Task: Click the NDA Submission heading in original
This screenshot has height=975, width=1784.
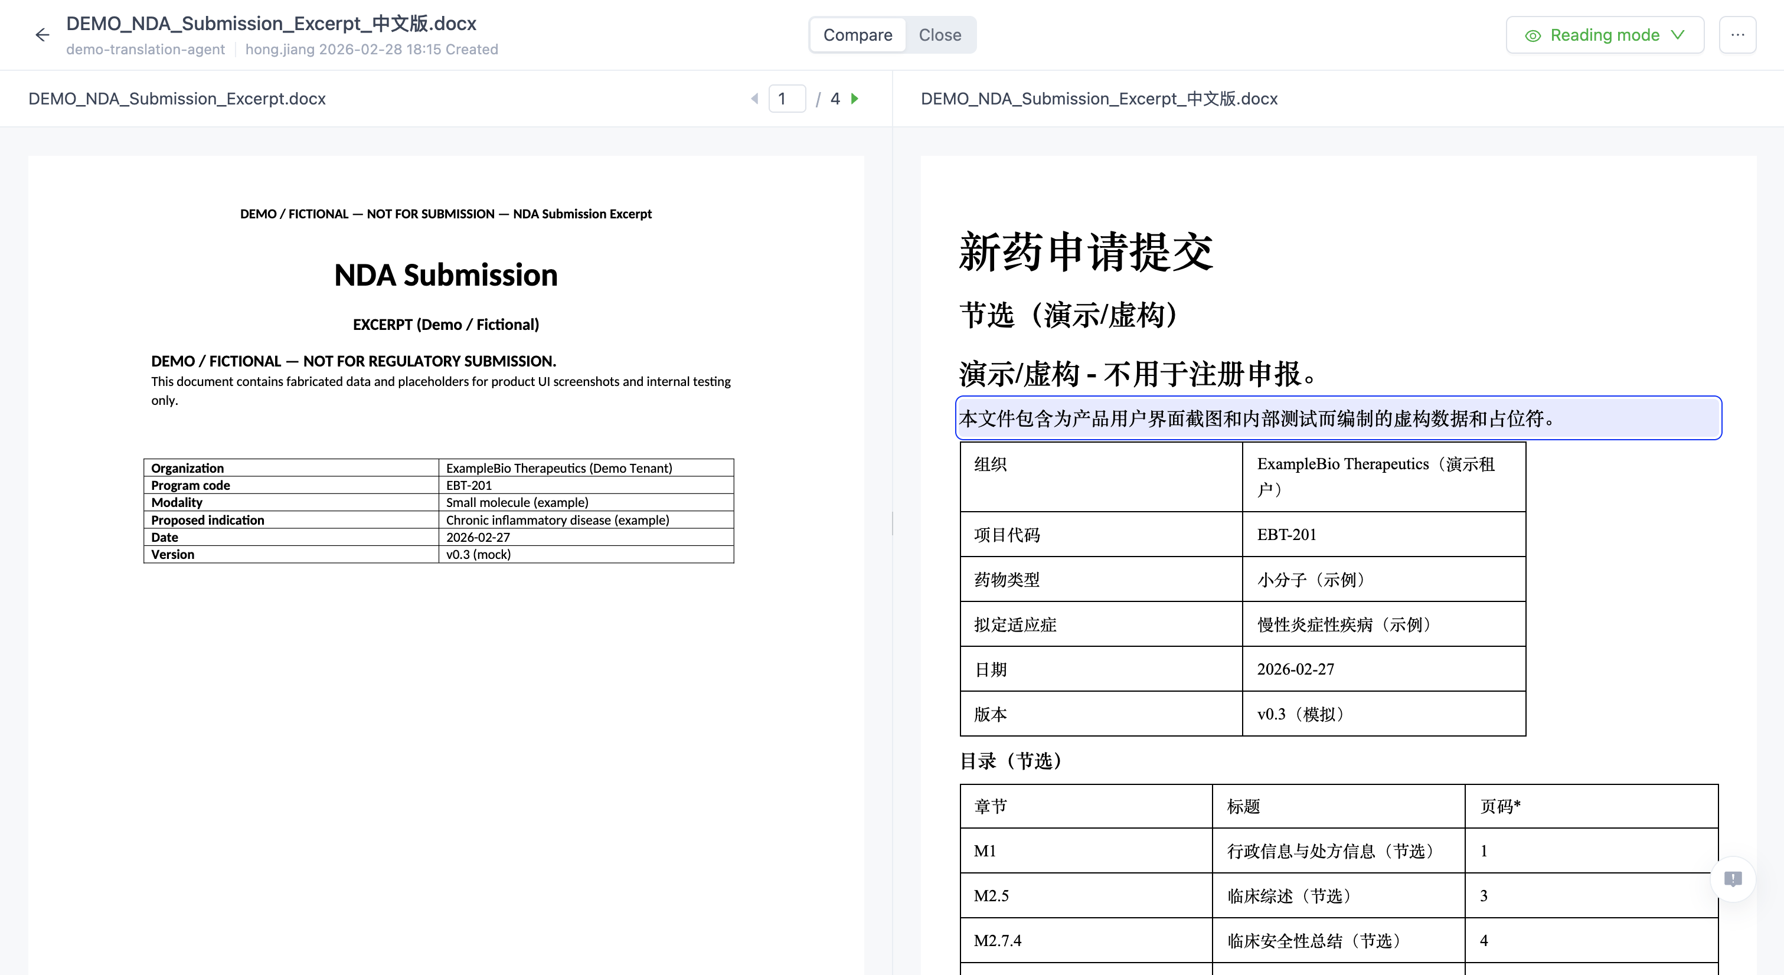Action: 445,275
